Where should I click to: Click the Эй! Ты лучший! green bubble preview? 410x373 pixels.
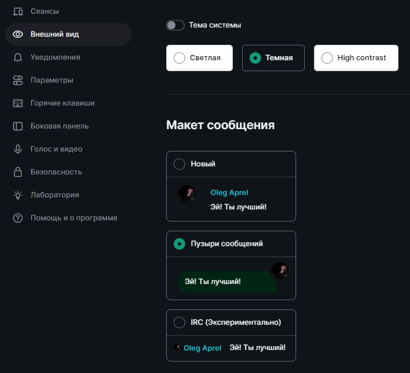click(227, 281)
